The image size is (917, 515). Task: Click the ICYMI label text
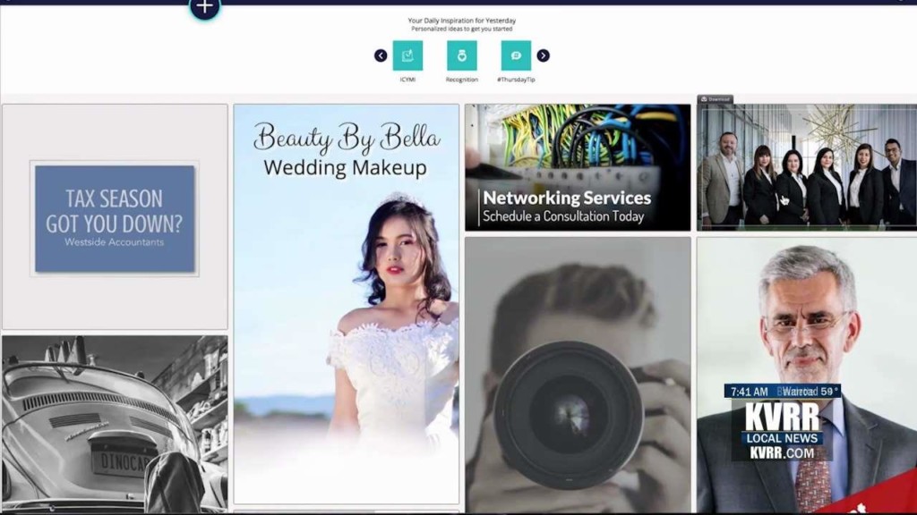407,80
